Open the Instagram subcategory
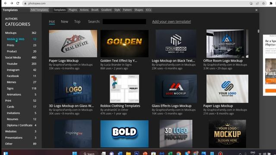The width and height of the screenshot is (276, 155). point(21,70)
